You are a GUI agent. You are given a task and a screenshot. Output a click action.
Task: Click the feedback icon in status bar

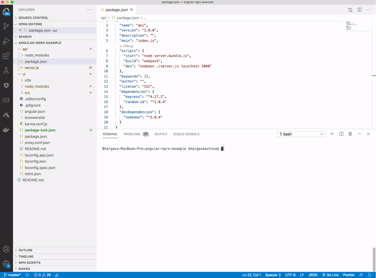point(361,275)
